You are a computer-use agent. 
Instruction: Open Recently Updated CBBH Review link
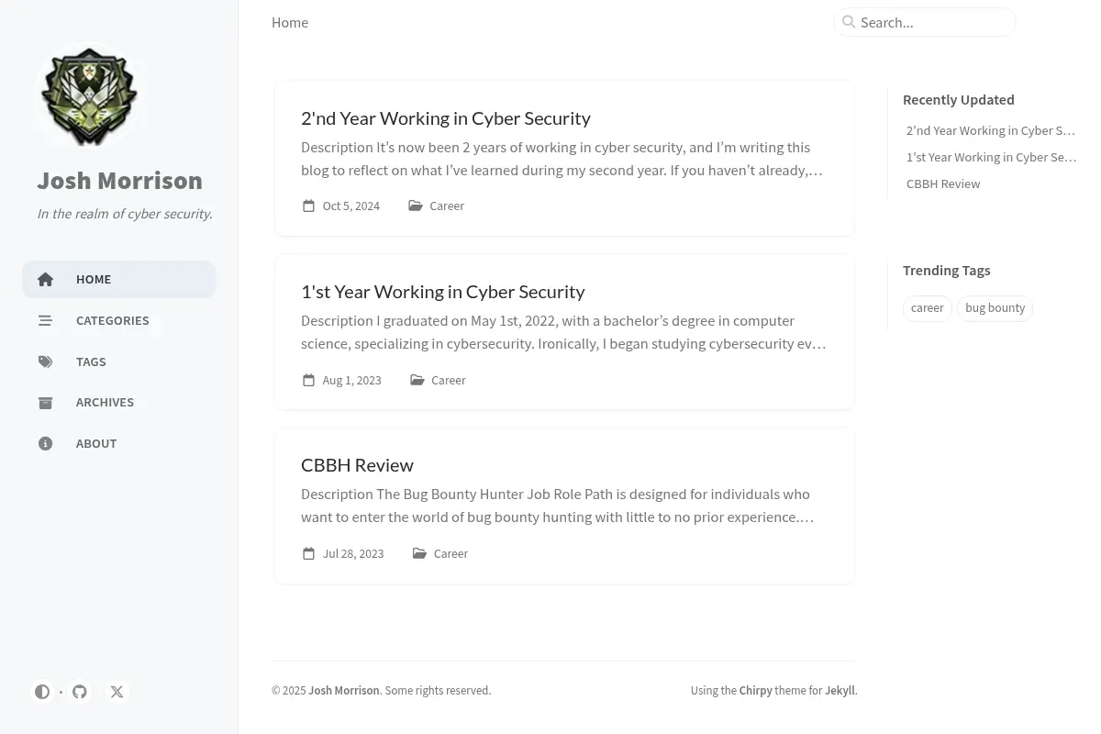[943, 183]
